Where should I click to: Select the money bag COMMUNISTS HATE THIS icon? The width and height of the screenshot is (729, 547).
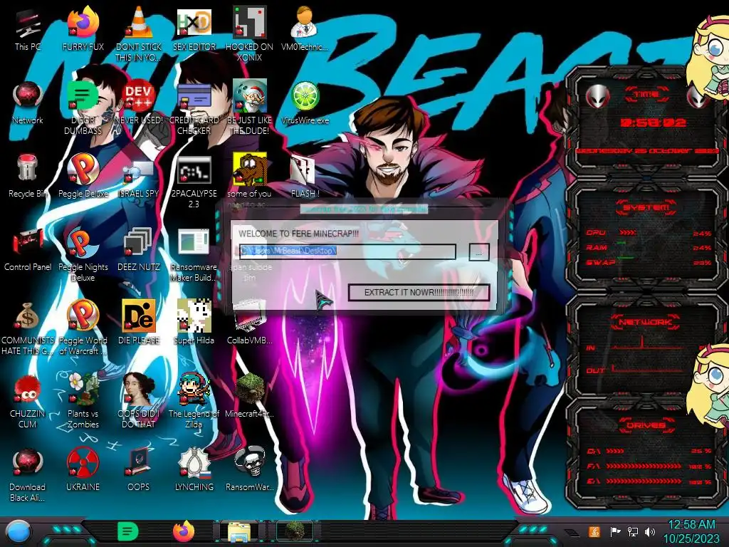28,316
